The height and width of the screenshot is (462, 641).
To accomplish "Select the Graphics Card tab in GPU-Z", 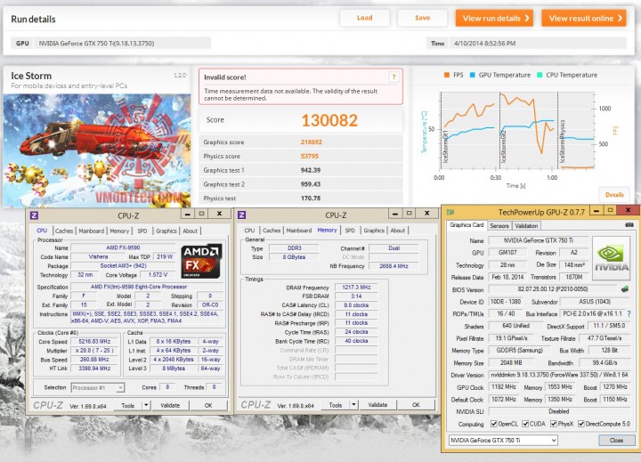I will 467,225.
